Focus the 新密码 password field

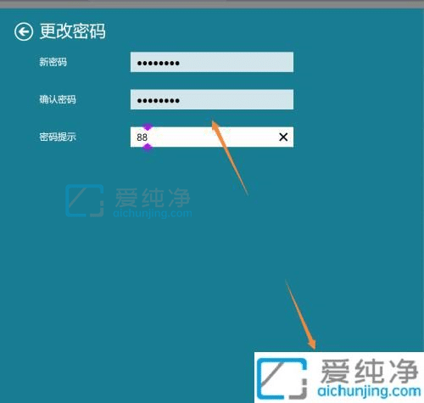tap(212, 62)
